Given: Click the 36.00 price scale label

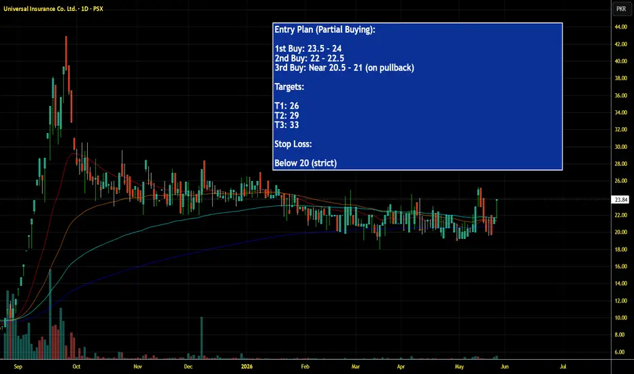Looking at the screenshot, I should (621, 95).
